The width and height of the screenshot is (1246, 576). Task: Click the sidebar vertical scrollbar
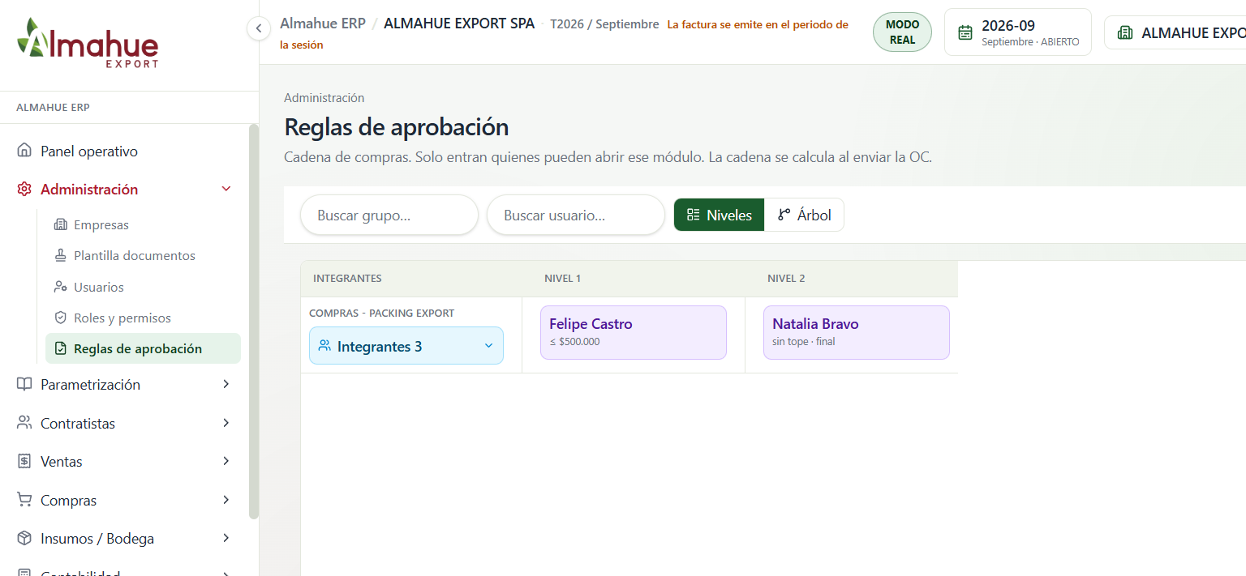[254, 321]
